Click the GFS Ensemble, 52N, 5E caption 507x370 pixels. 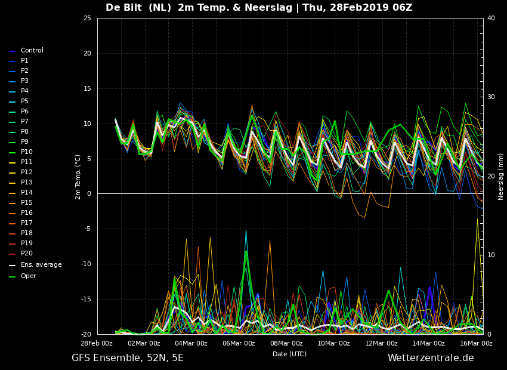click(128, 358)
